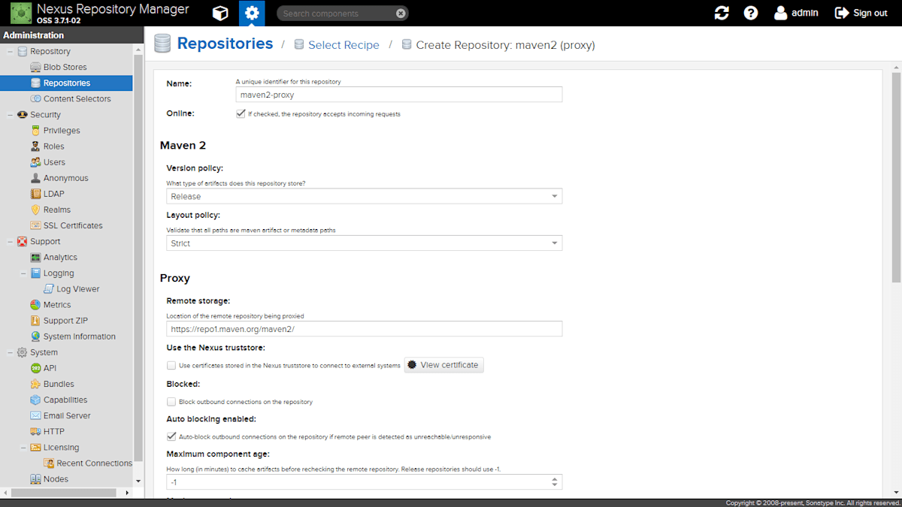Clear search using the X icon
902x507 pixels.
[401, 14]
